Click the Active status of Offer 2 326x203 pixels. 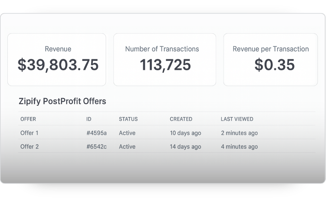pyautogui.click(x=127, y=146)
